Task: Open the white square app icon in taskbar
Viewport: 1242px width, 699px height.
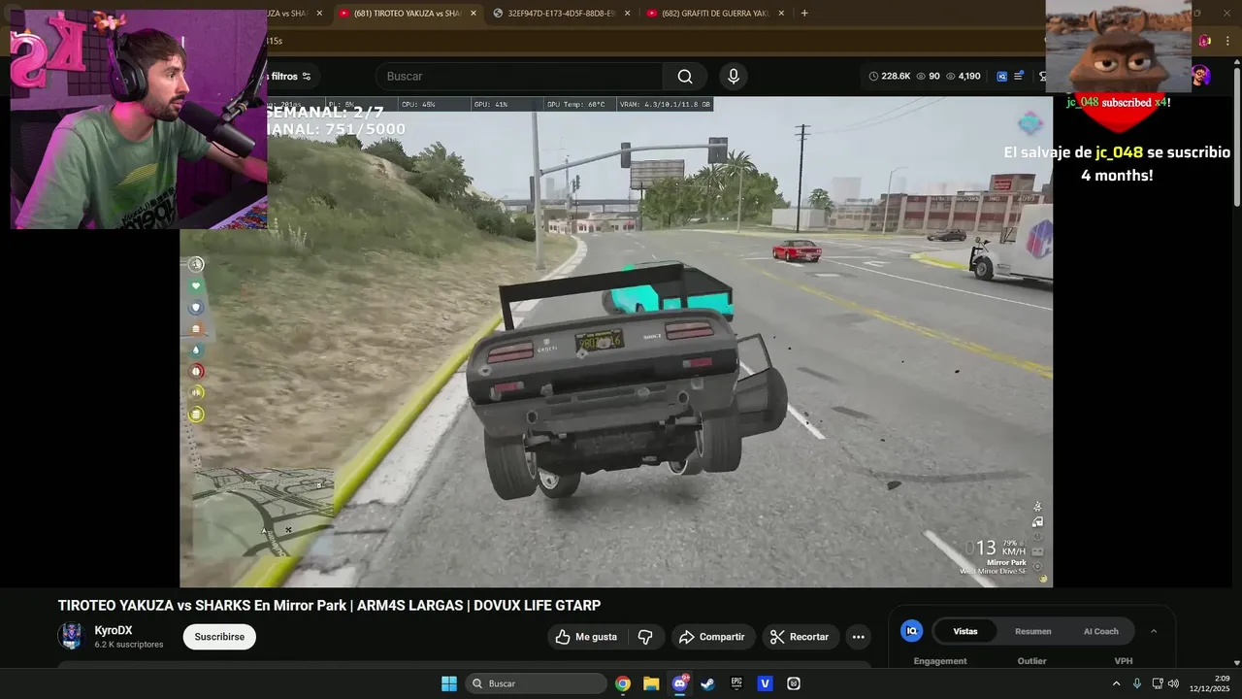Action: 794,683
